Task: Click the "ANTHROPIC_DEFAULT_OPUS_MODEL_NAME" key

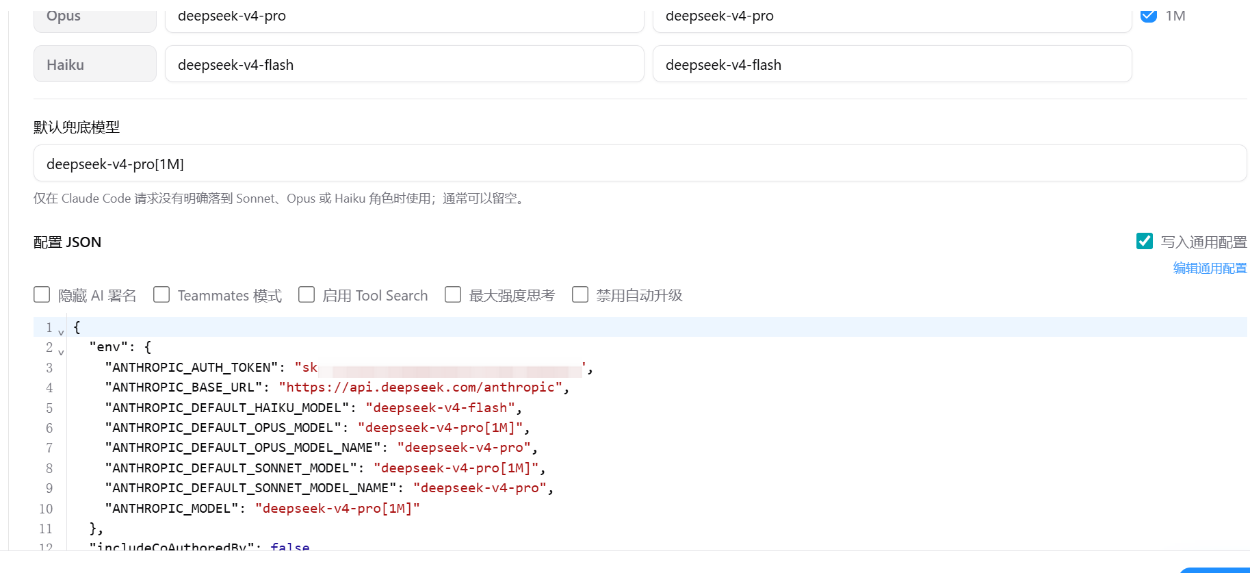Action: pos(243,448)
